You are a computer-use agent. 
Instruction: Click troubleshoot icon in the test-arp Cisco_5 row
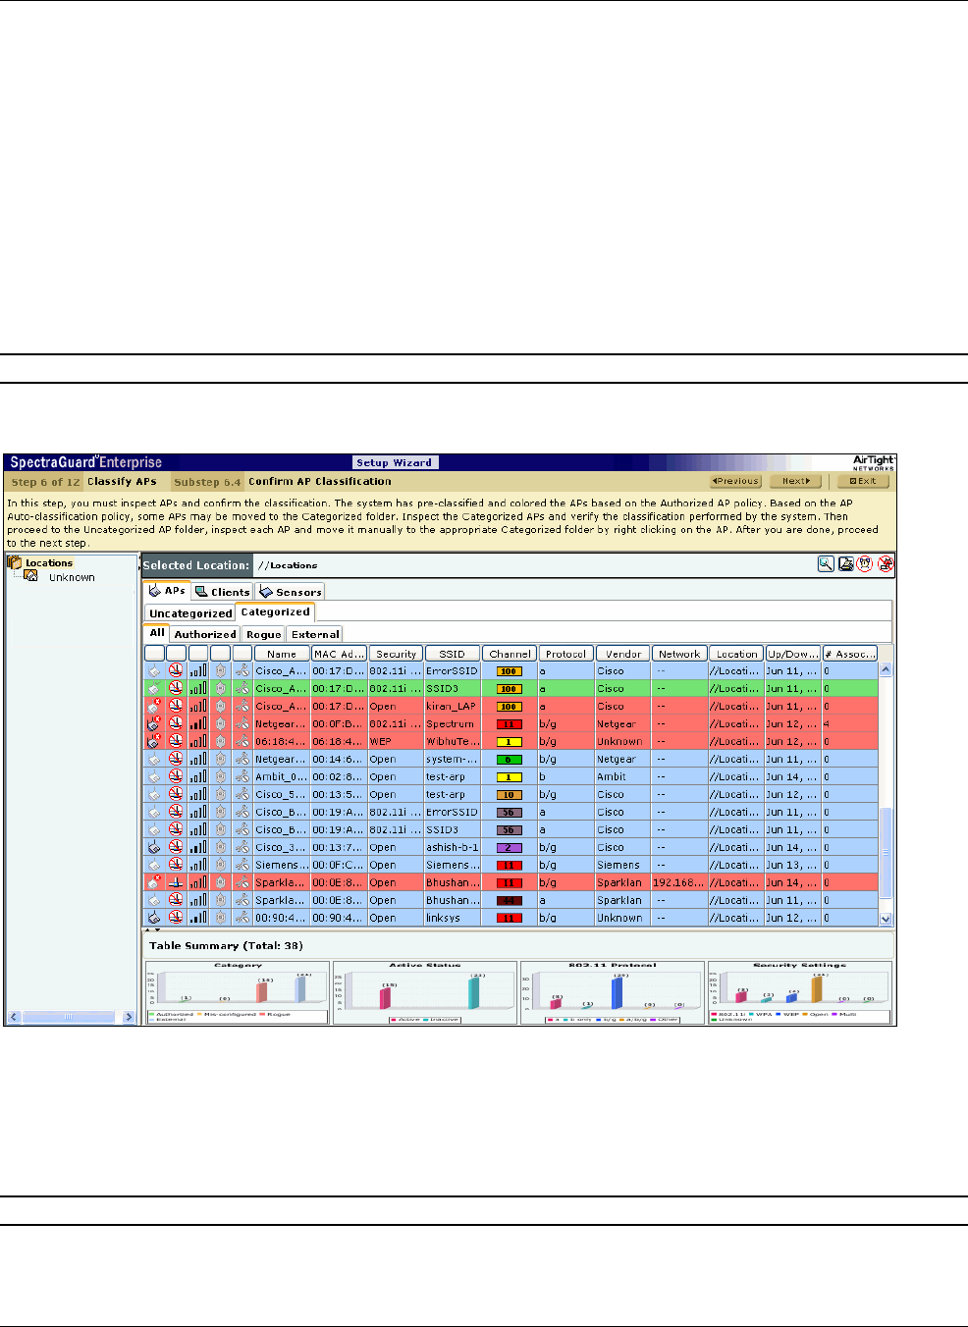(242, 794)
